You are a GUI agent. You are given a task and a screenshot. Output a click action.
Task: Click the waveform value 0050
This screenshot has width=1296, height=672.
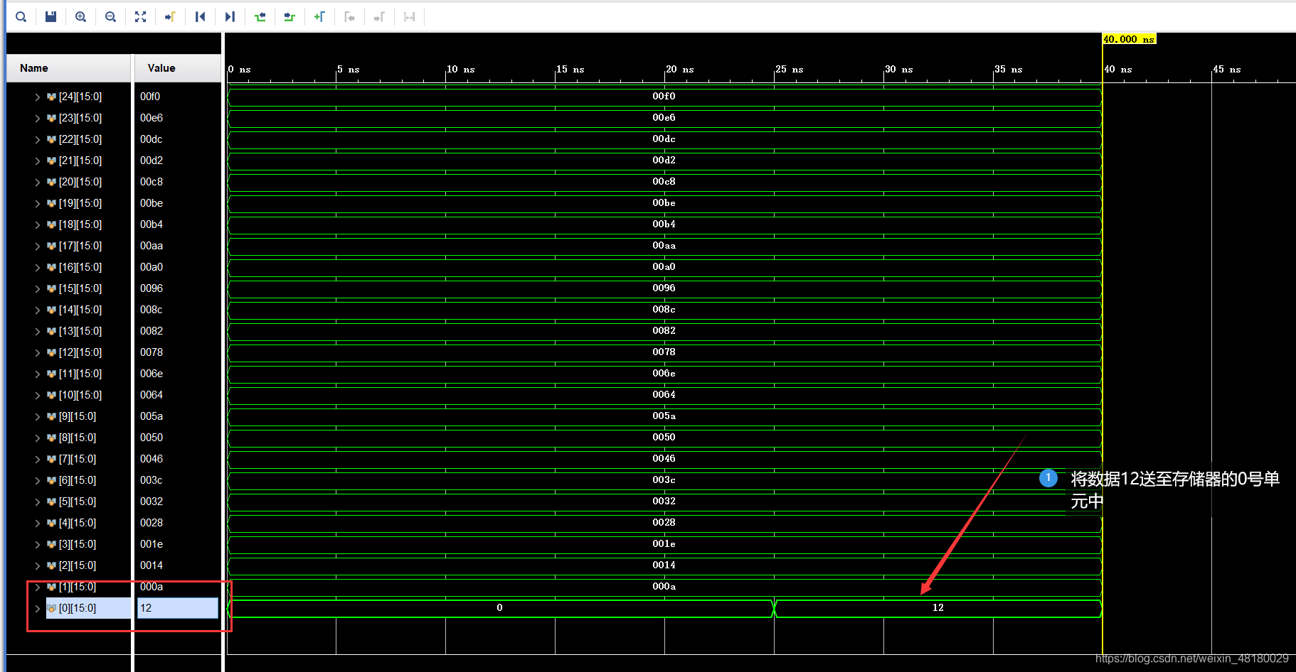664,438
